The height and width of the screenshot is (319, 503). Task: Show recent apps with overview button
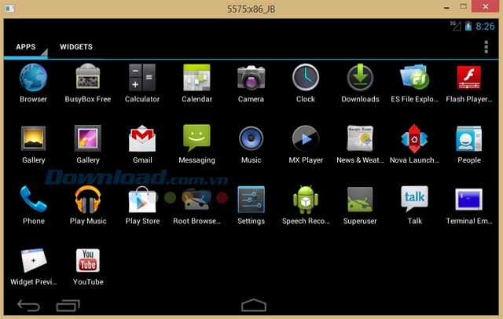[68, 305]
